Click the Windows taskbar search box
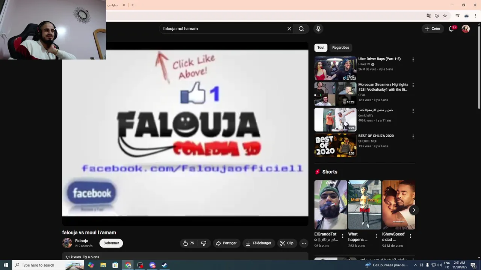The height and width of the screenshot is (270, 481). 48,265
